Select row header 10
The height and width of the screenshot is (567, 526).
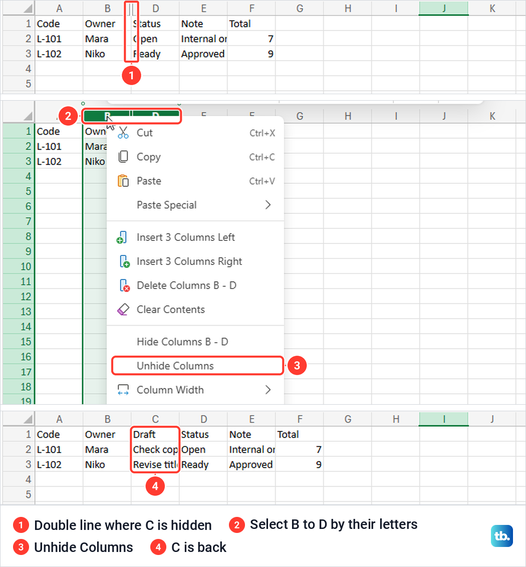[x=19, y=266]
